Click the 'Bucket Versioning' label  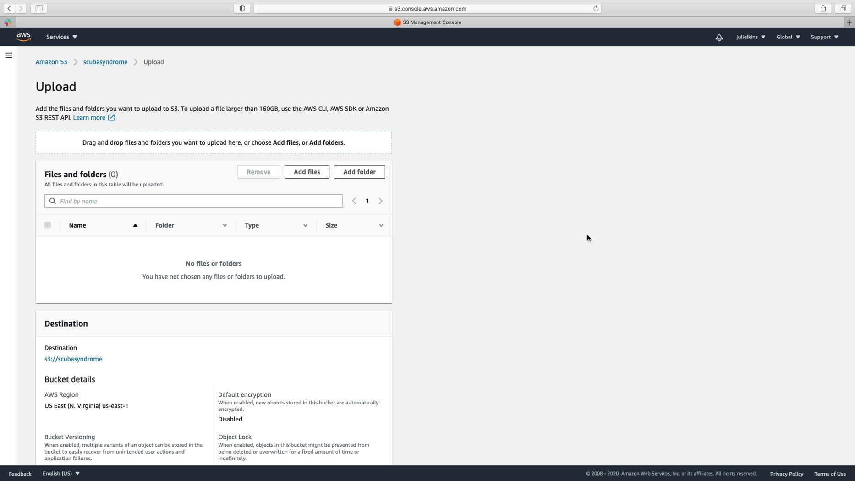point(70,437)
